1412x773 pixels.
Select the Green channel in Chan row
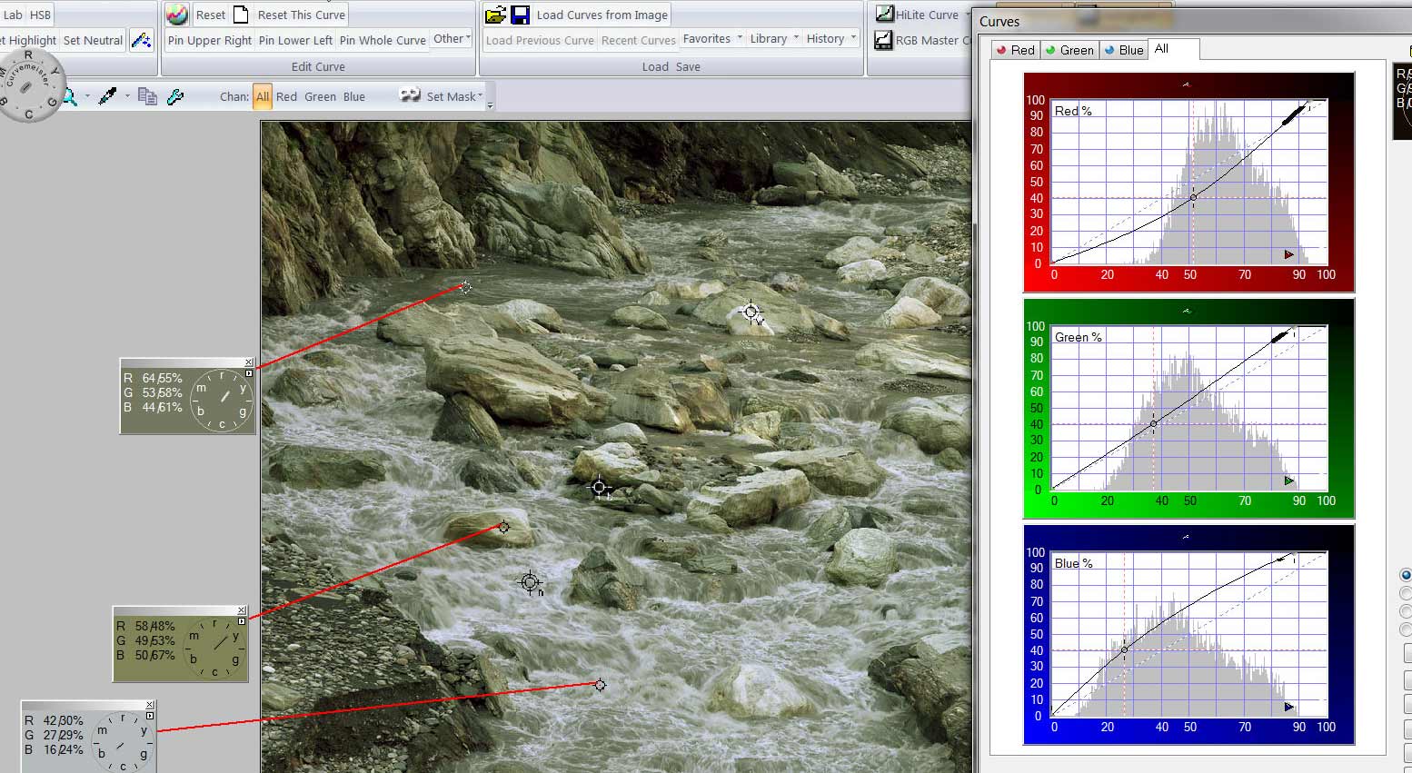(320, 96)
